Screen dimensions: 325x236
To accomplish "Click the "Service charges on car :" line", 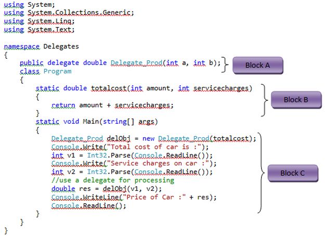I will [134, 164].
